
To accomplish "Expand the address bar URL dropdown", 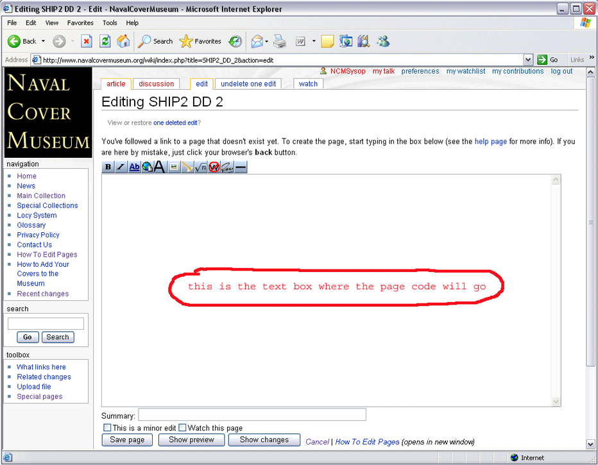I will tap(528, 60).
